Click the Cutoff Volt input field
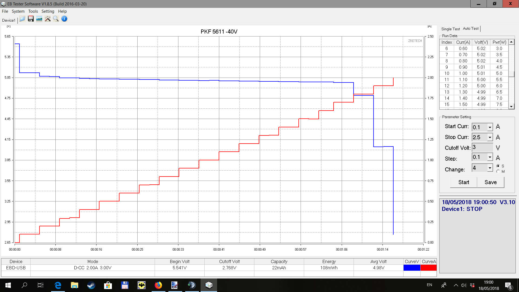Image resolution: width=519 pixels, height=292 pixels. [x=482, y=148]
